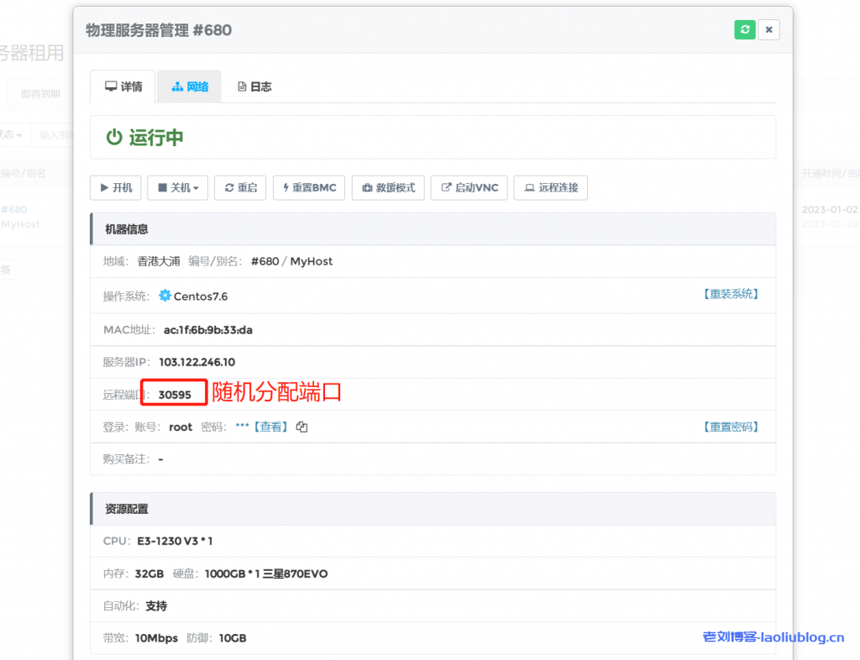Copy the password using clipboard icon
The width and height of the screenshot is (860, 660).
[302, 427]
